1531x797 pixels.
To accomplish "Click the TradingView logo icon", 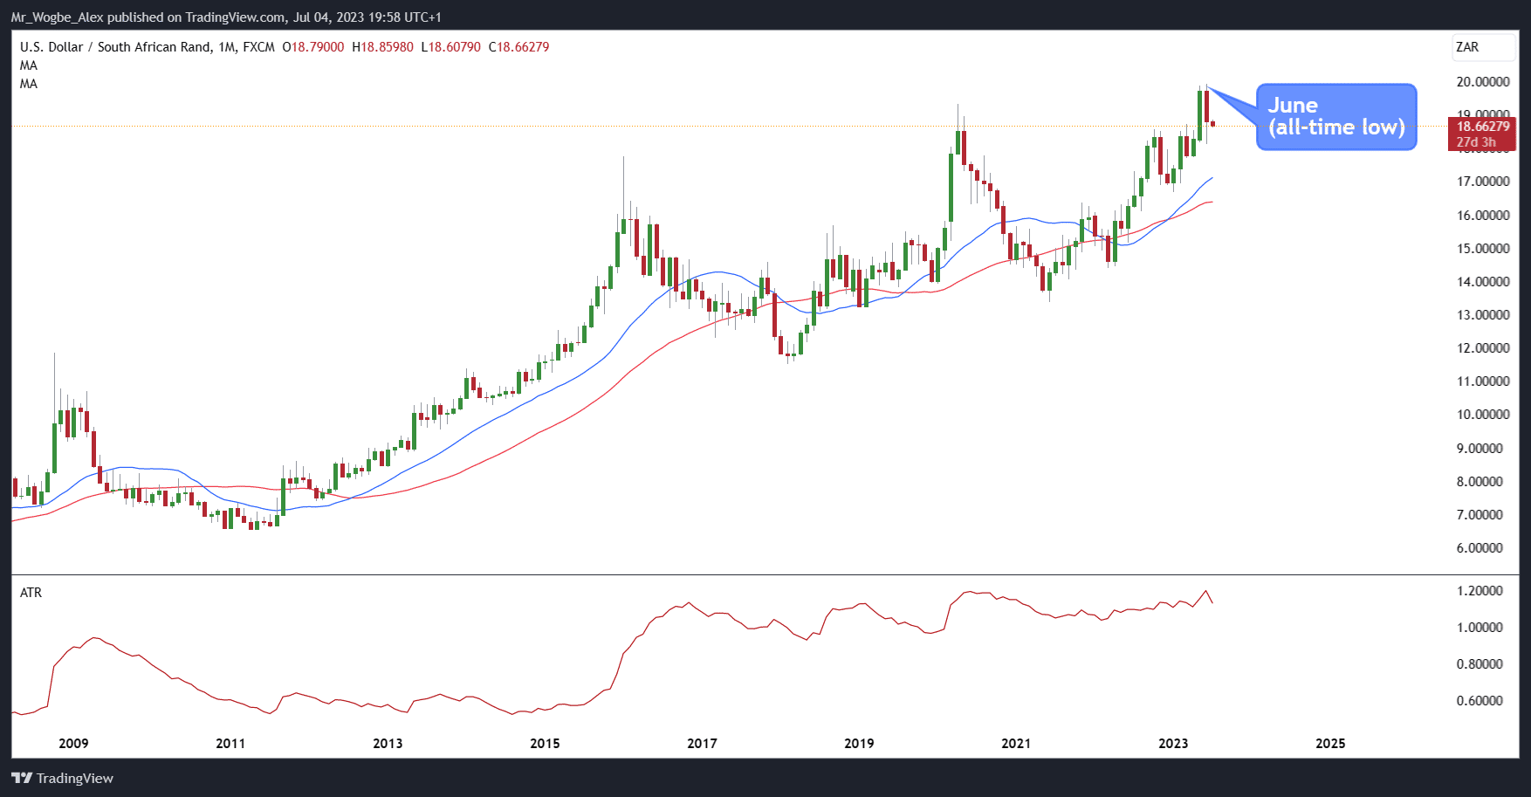I will (22, 778).
